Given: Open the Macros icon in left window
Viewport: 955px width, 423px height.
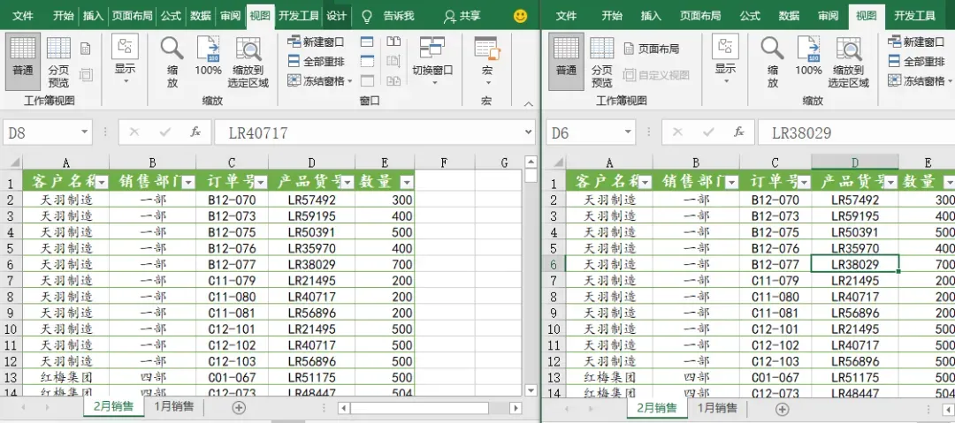Looking at the screenshot, I should tap(486, 62).
